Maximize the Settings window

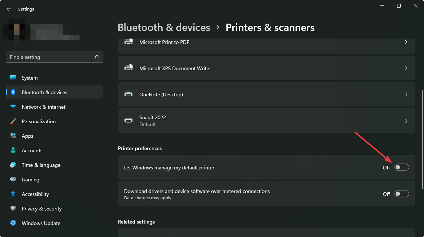click(x=399, y=6)
